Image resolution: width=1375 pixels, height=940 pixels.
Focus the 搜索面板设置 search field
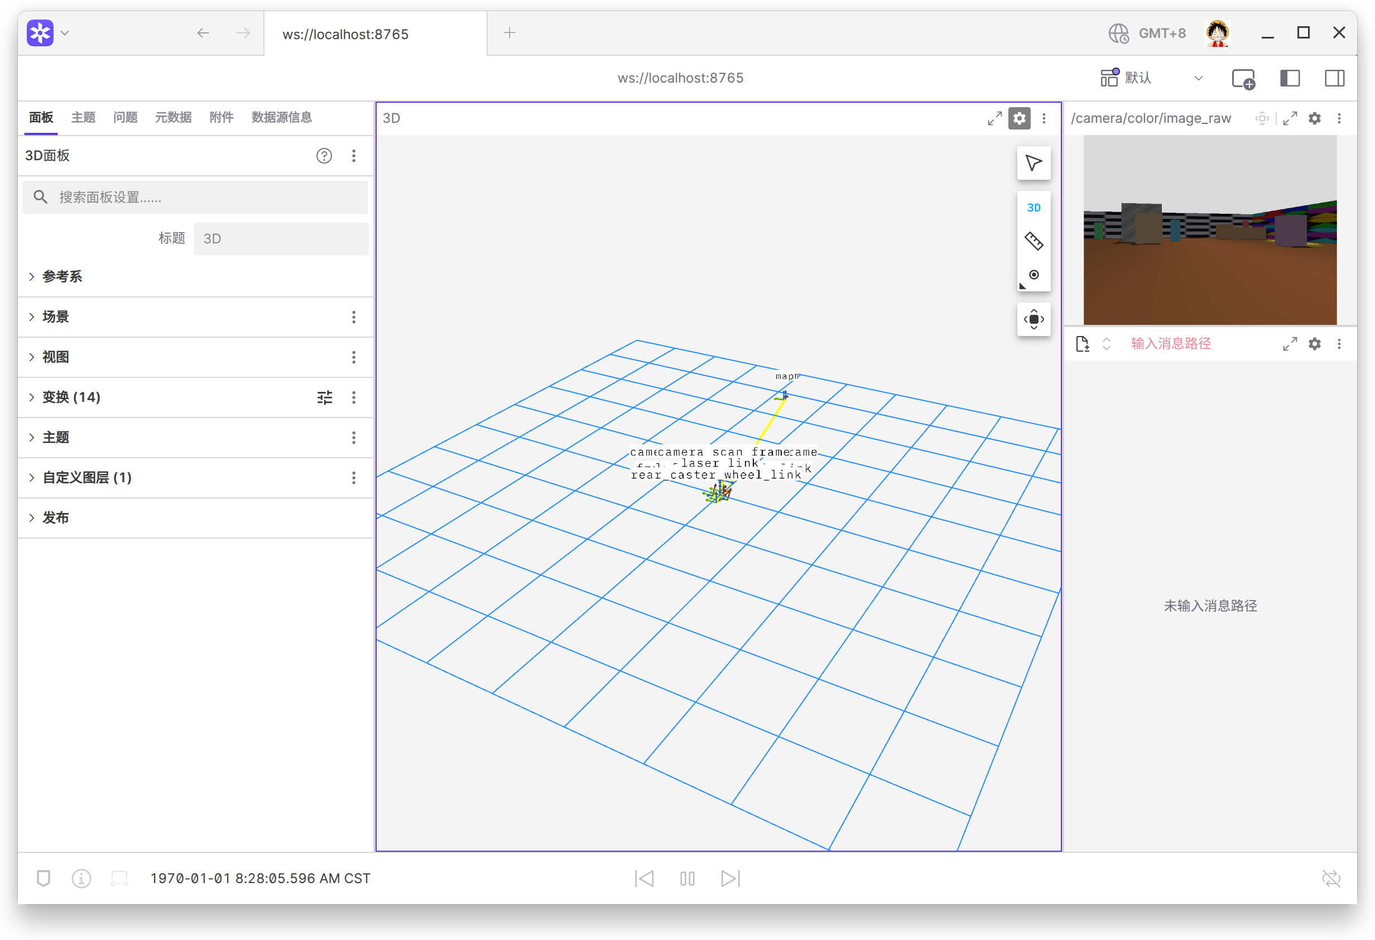tap(195, 197)
